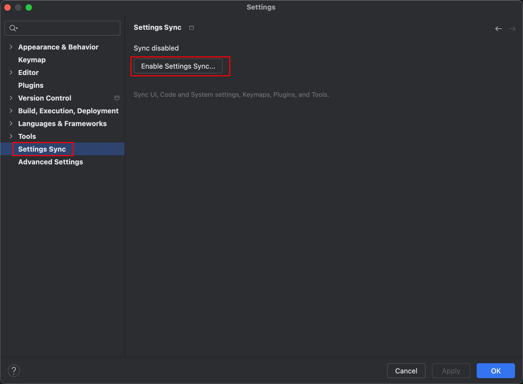Click the help question mark icon

tap(14, 371)
